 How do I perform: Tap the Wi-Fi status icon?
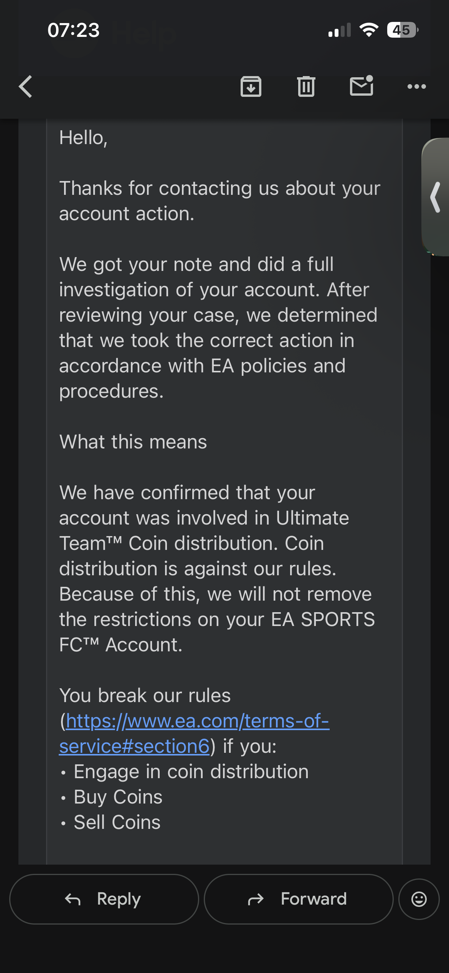(369, 30)
